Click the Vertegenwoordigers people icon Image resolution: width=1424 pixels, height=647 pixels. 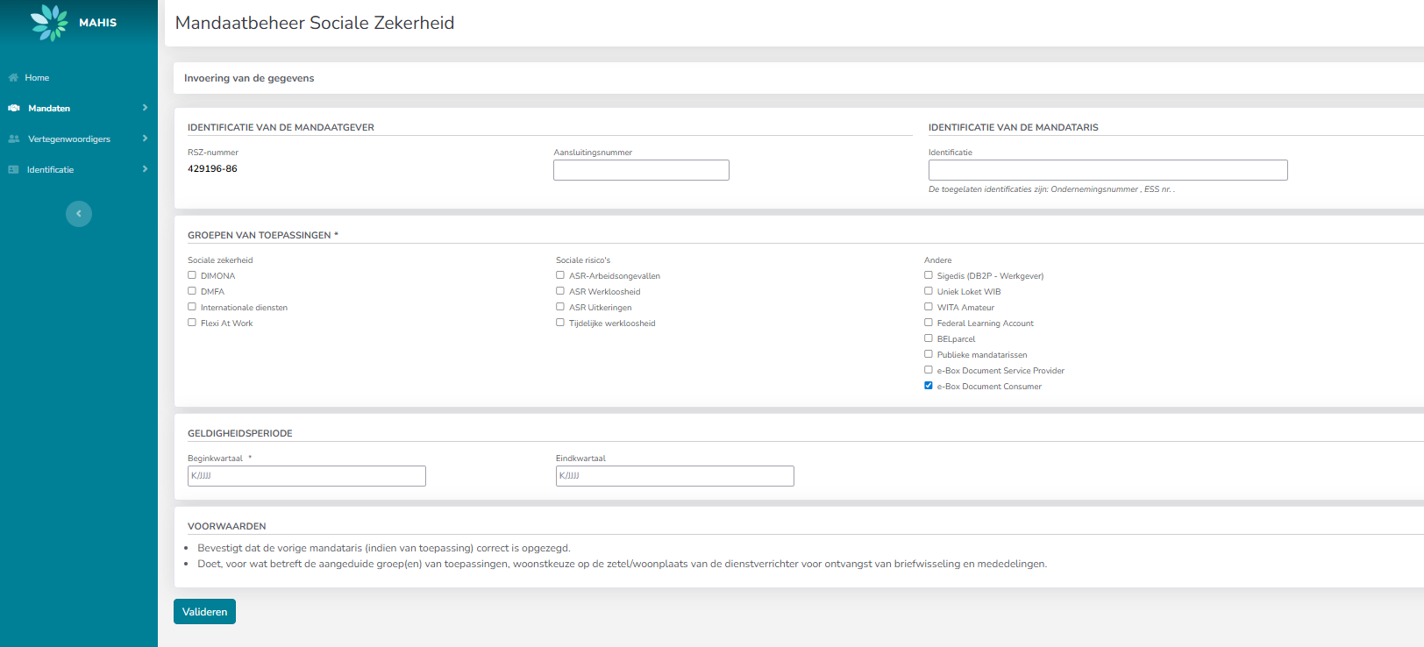tap(14, 139)
